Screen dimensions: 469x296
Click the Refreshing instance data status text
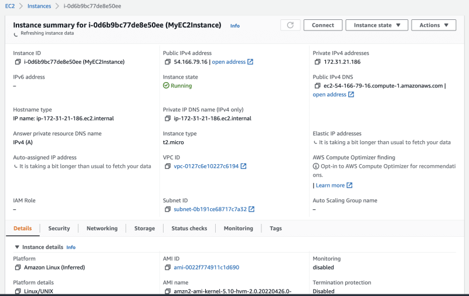(47, 33)
